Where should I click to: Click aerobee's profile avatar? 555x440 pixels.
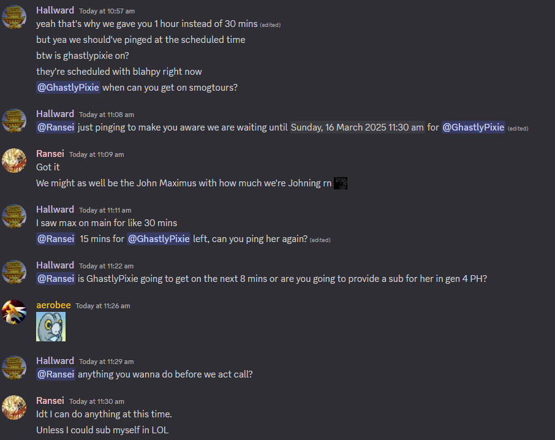pyautogui.click(x=14, y=312)
